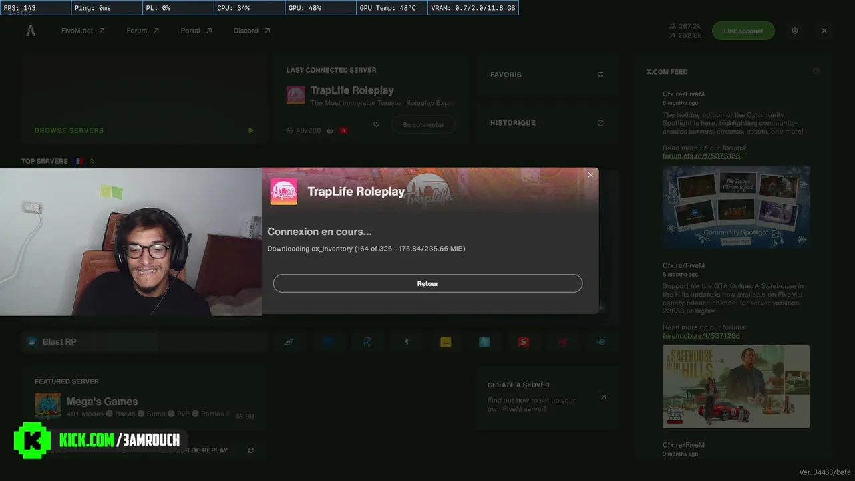Select the red S server icon

tap(524, 342)
